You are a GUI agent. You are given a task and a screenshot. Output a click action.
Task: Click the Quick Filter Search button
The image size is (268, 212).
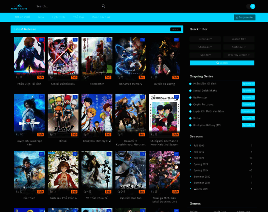[222, 63]
